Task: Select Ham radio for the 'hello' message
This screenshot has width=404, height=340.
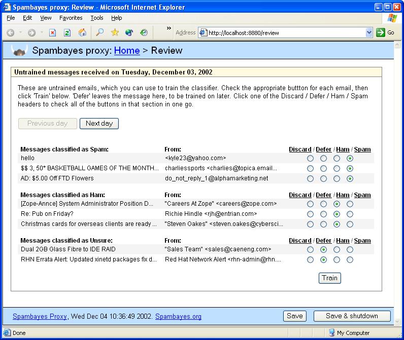Action: tap(336, 159)
